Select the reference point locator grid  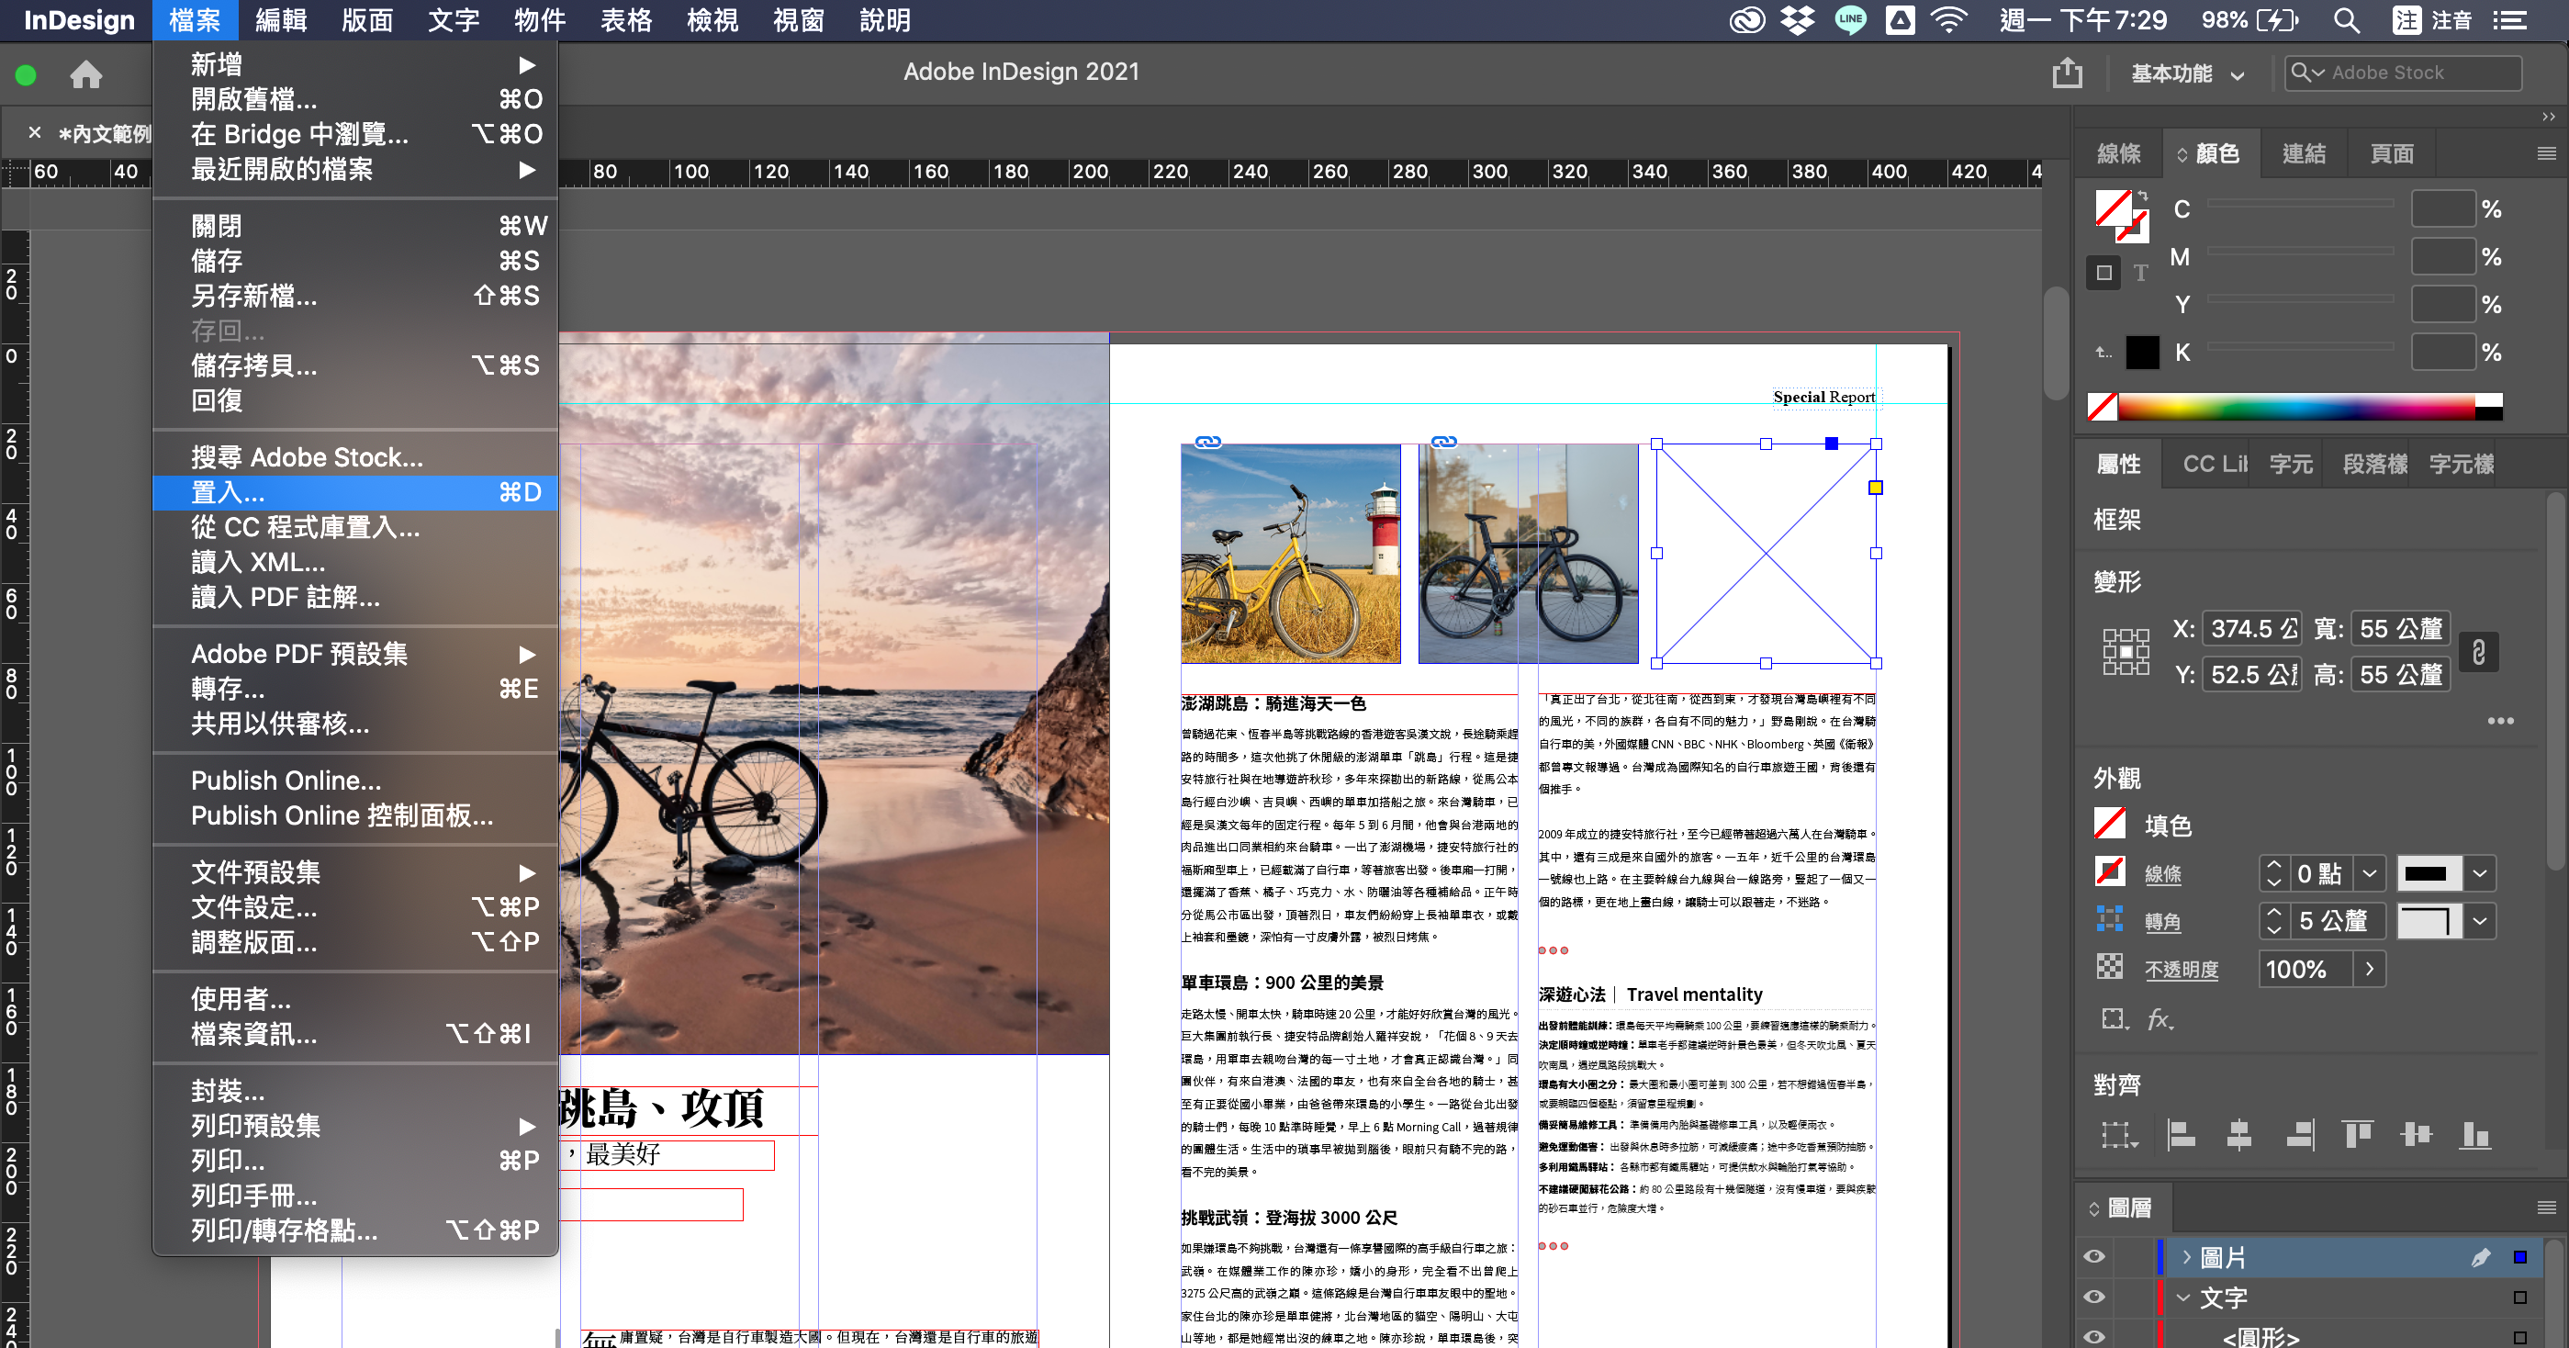tap(2125, 651)
